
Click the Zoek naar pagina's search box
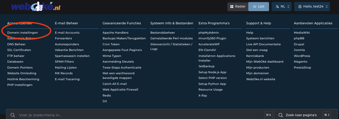pyautogui.click(x=301, y=115)
